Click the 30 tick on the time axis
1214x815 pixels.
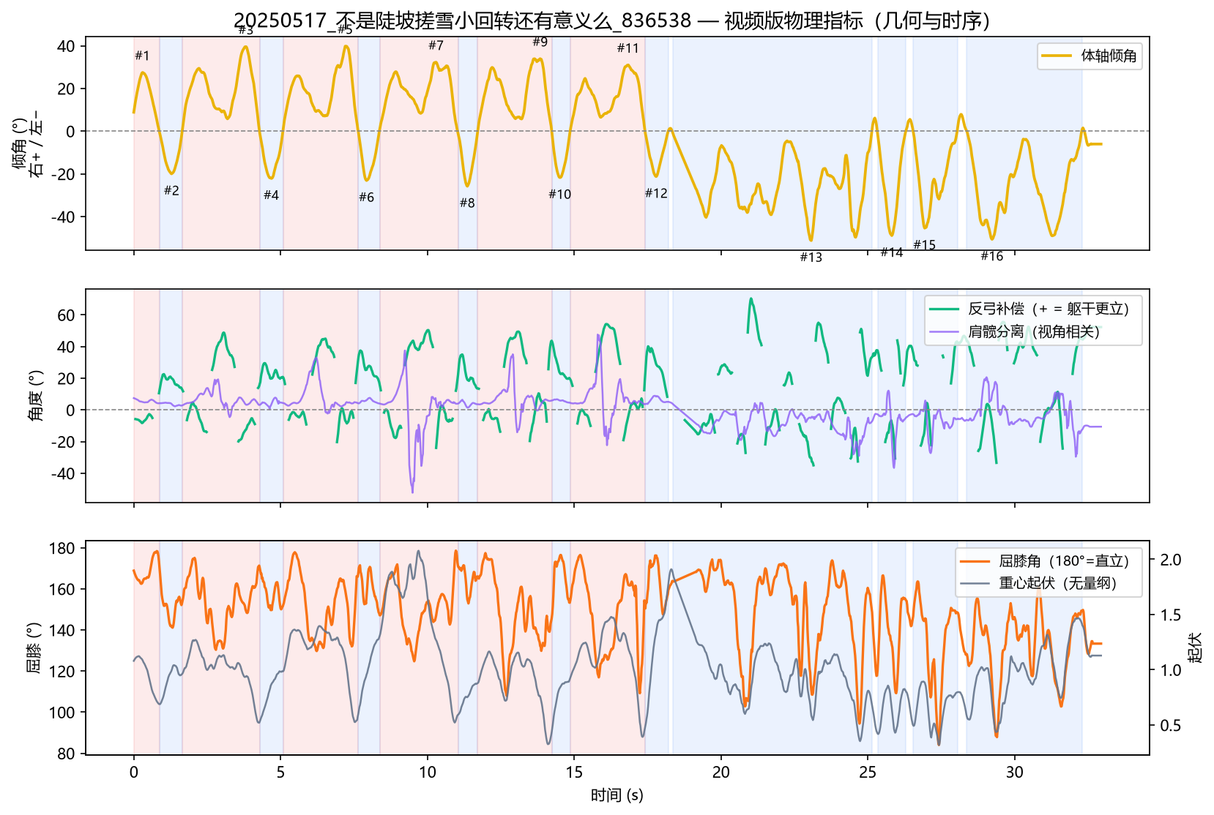[x=1015, y=772]
